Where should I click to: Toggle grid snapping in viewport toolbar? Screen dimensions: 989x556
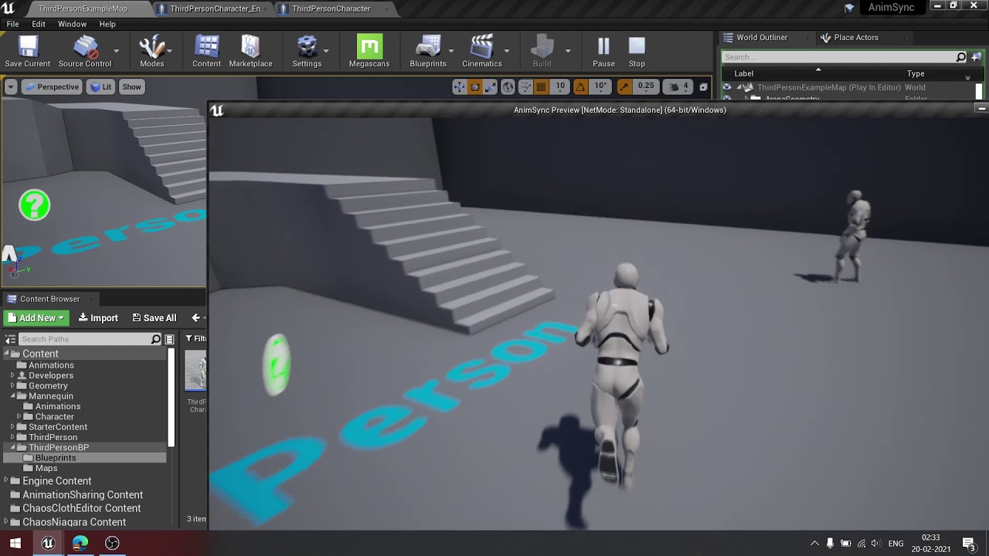click(542, 86)
